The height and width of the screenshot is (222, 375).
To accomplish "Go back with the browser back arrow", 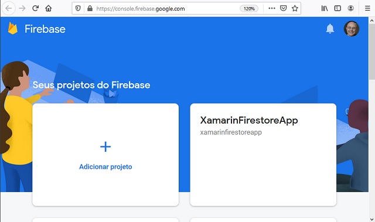I will coord(9,8).
